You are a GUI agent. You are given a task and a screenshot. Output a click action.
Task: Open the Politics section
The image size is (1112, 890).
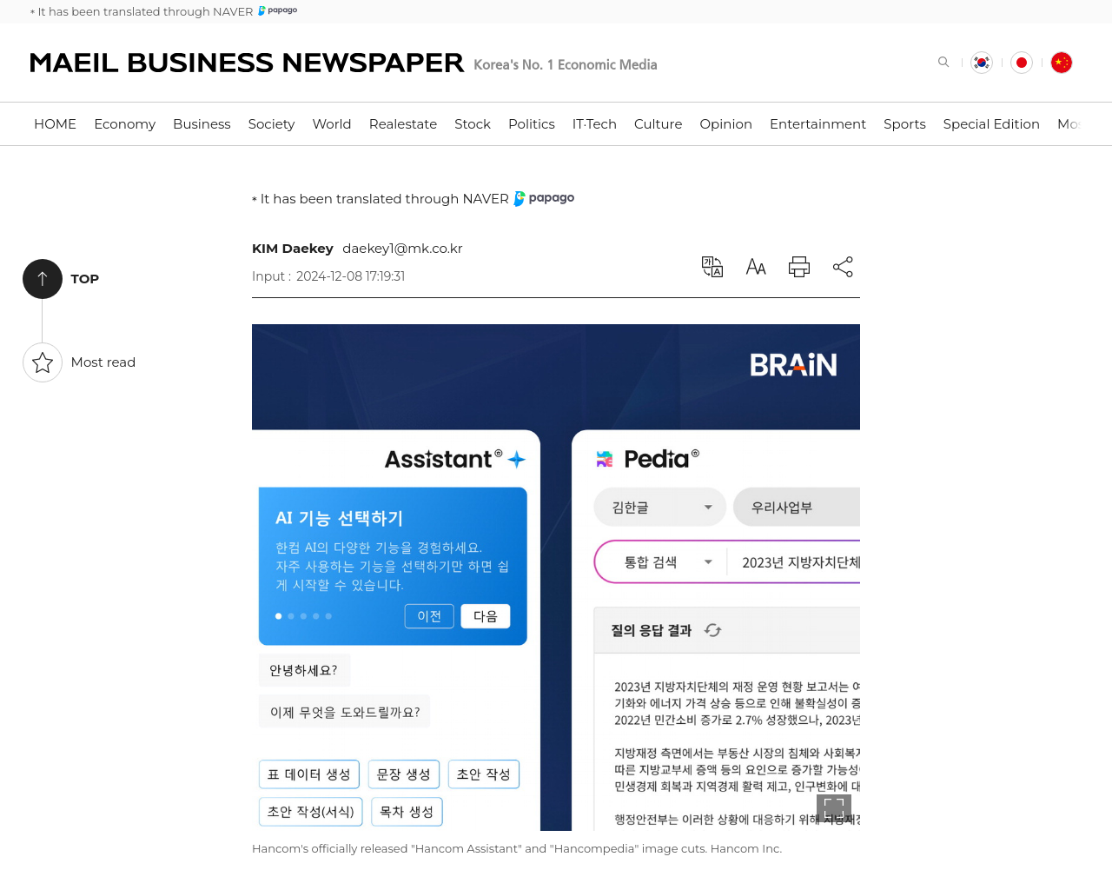coord(532,124)
